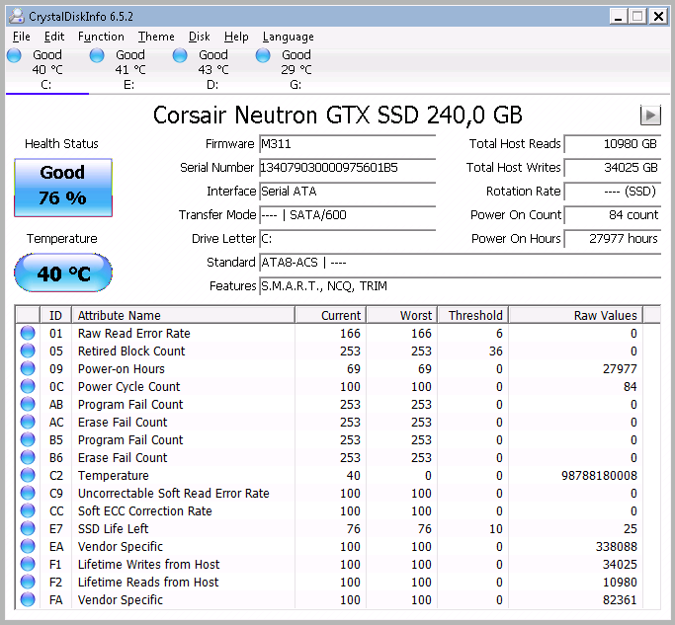
Task: Click status icon for AB Program Fail Count
Action: pyautogui.click(x=28, y=405)
